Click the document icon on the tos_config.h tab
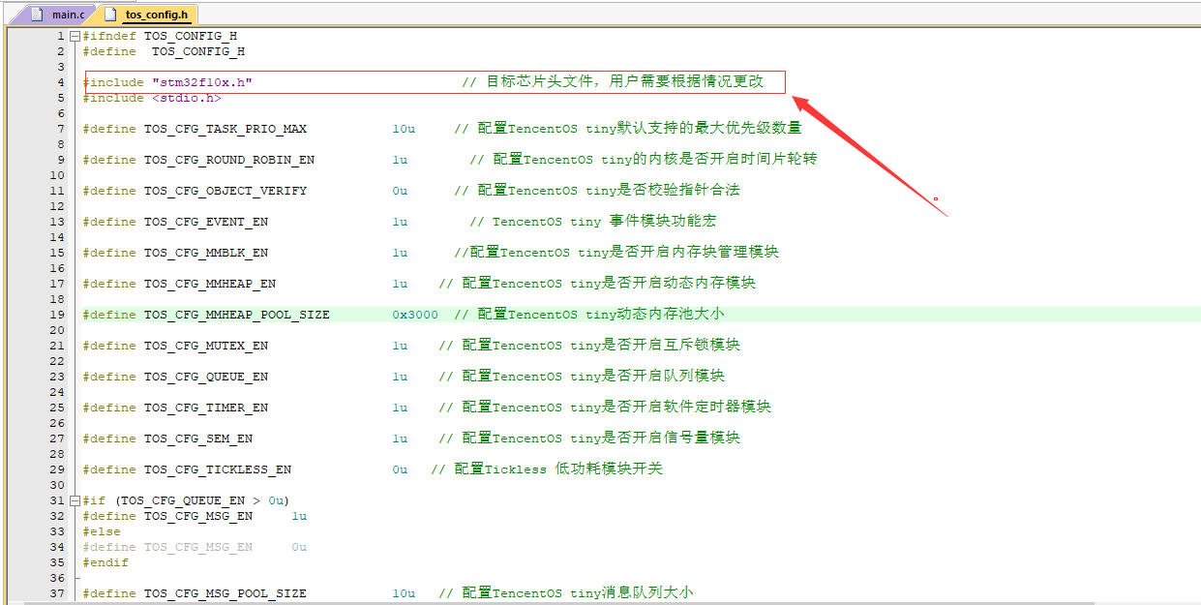The width and height of the screenshot is (1201, 605). 109,15
